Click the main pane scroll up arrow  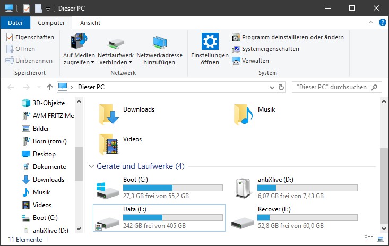[384, 101]
